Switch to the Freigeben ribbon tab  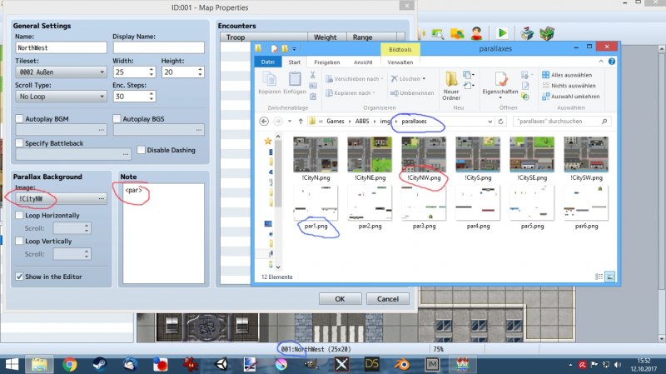(x=326, y=62)
